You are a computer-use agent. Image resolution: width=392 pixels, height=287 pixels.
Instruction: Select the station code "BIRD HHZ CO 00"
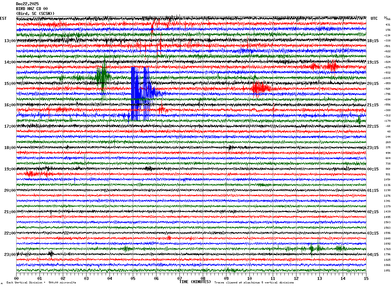pos(32,9)
